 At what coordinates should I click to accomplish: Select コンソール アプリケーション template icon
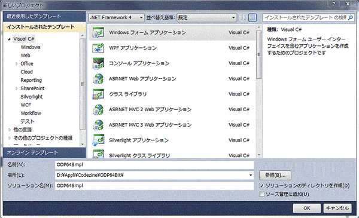pyautogui.click(x=98, y=63)
